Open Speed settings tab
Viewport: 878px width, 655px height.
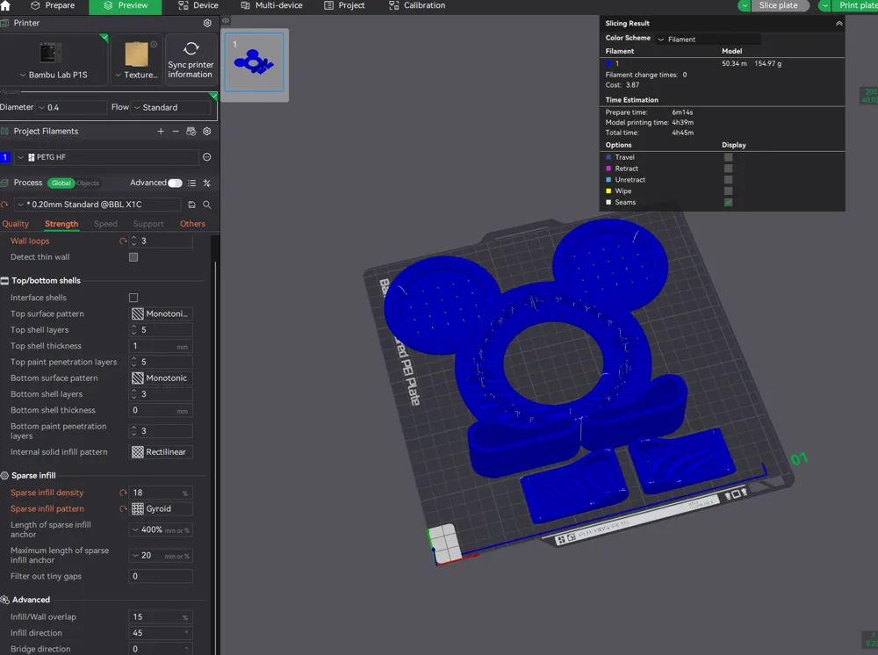(x=106, y=224)
